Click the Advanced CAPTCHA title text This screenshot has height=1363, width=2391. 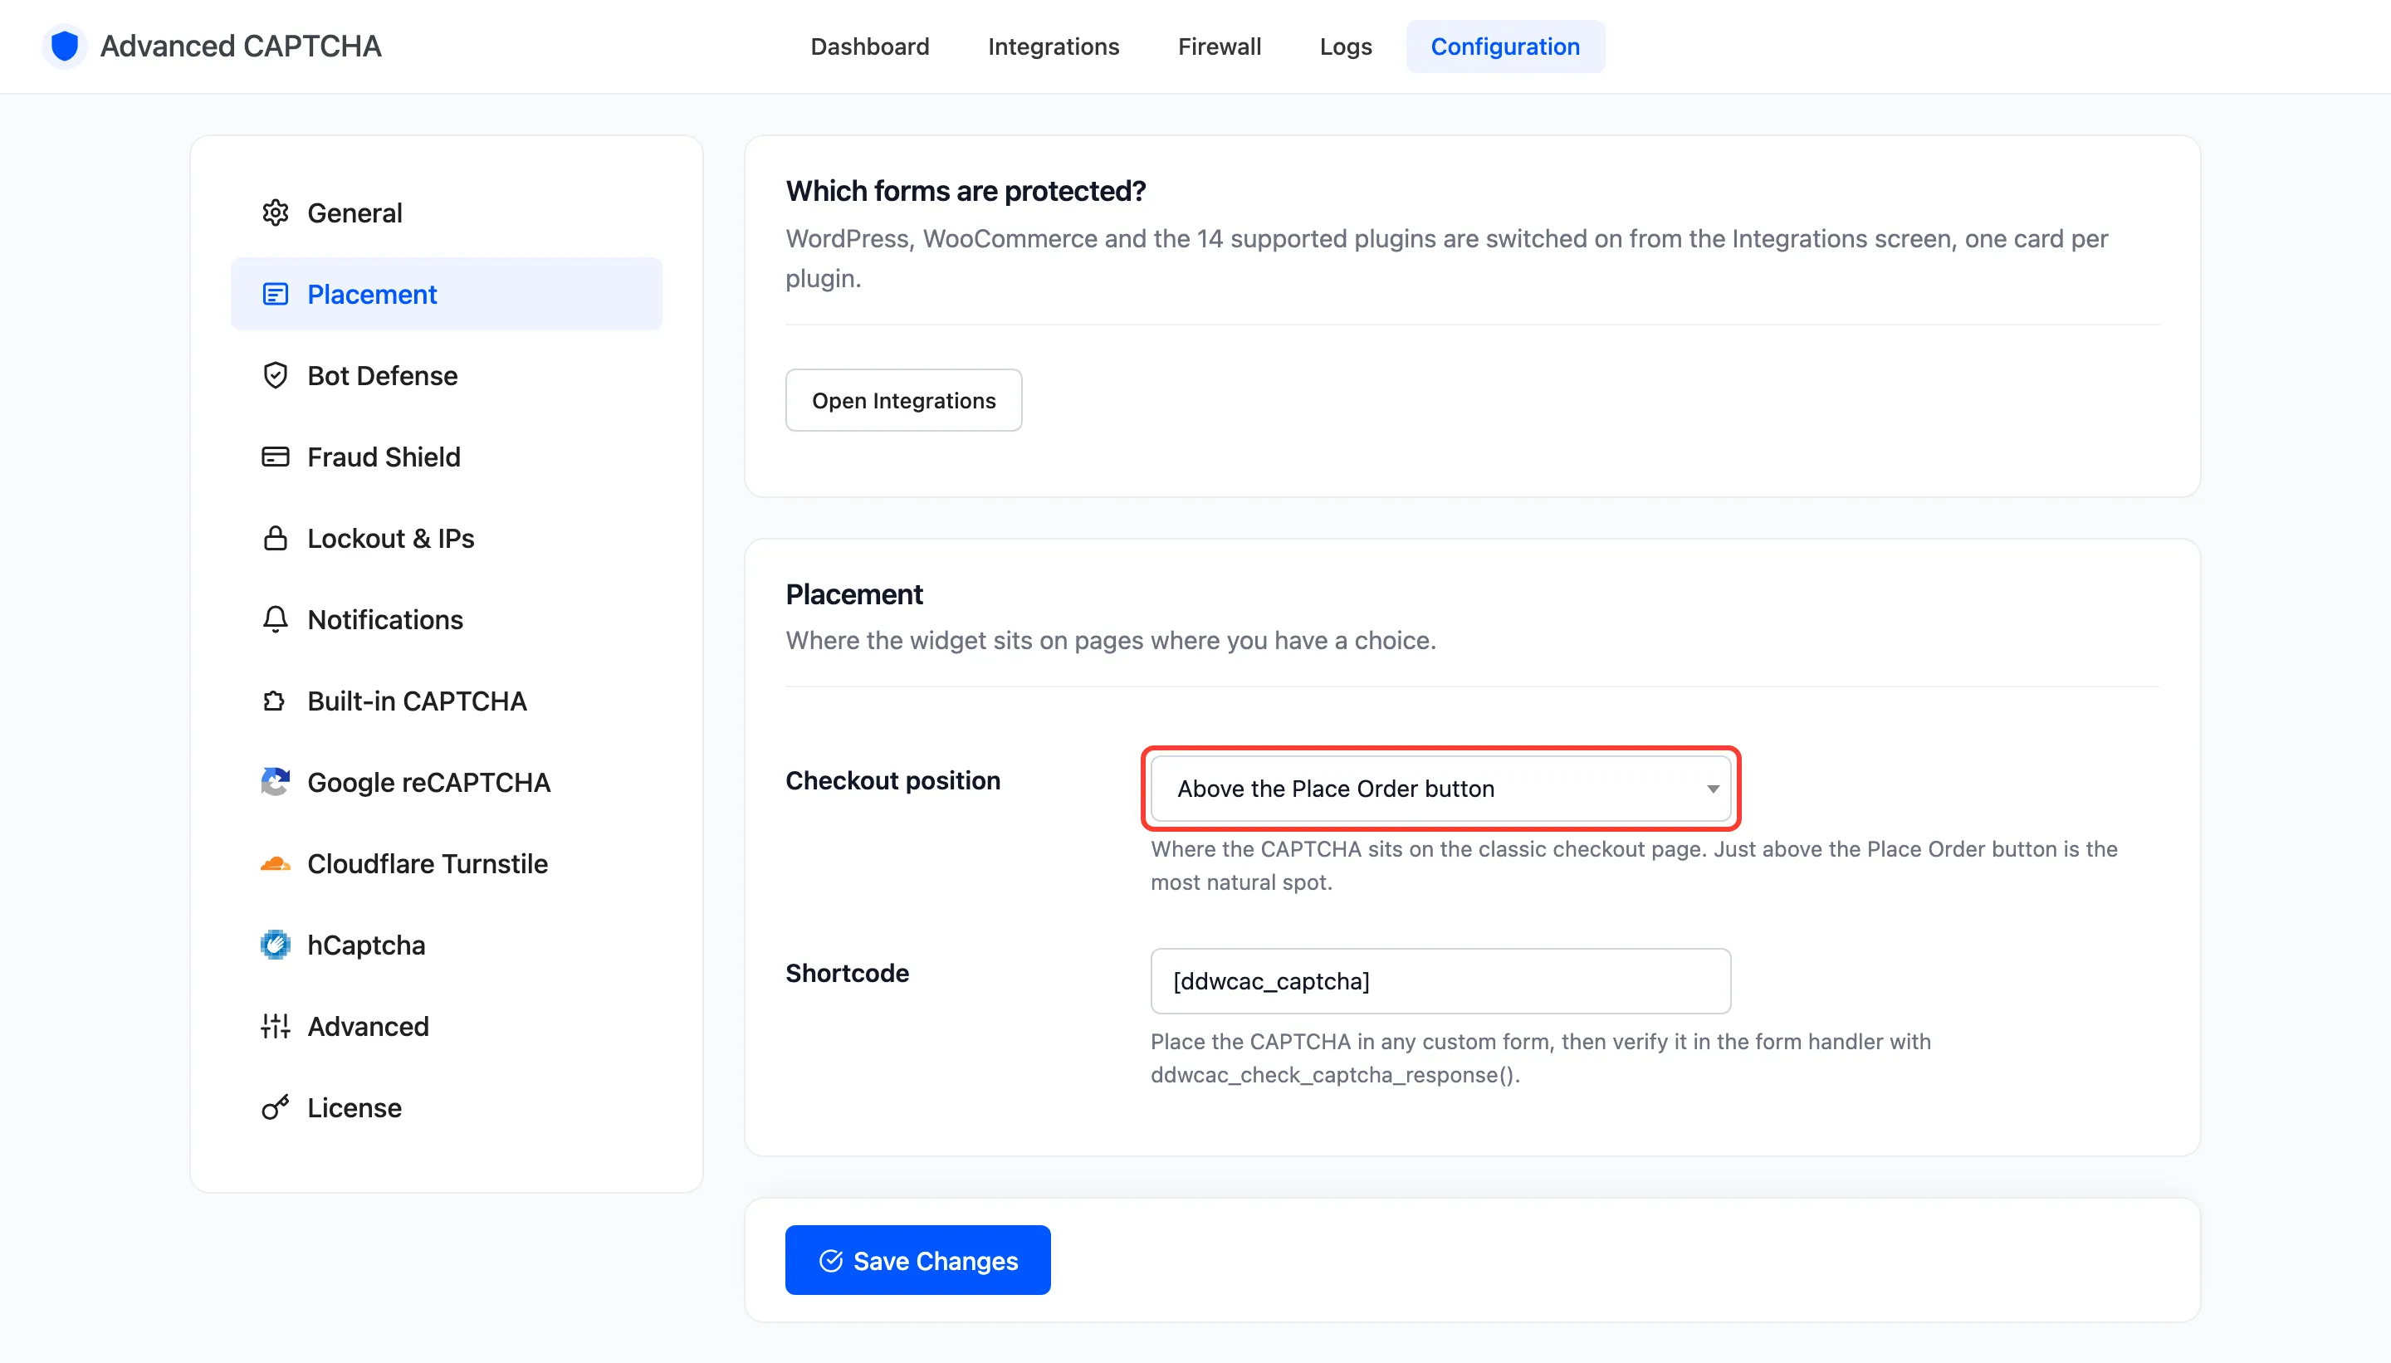pos(241,46)
